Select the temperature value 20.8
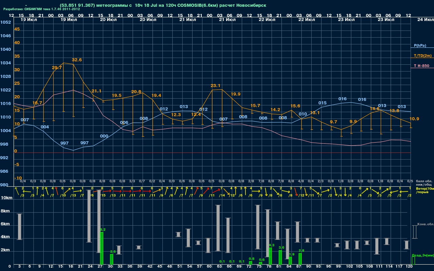 pos(136,92)
